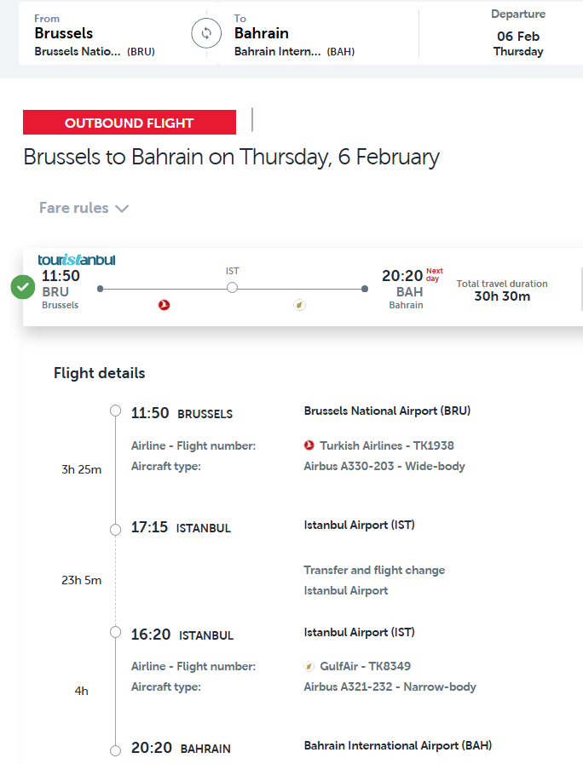The width and height of the screenshot is (583, 764).
Task: Select the OUTBOUND FLIGHT tab
Action: point(130,123)
